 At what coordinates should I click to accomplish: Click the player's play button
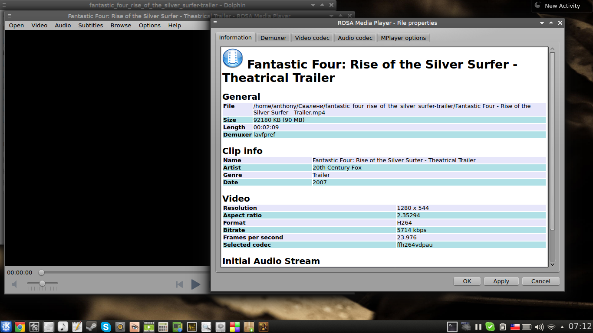[x=196, y=284]
